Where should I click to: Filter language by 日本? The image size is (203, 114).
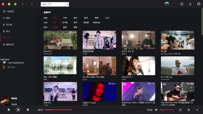[107, 18]
